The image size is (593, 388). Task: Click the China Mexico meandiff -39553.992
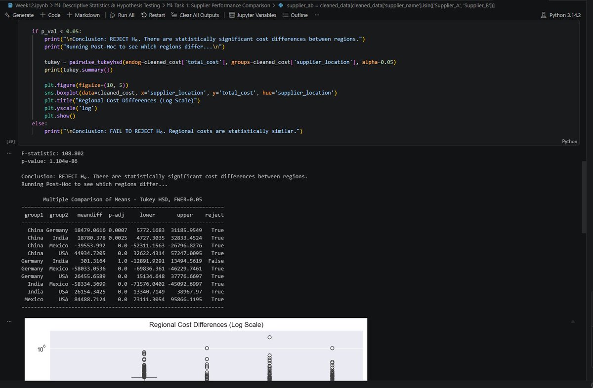tap(89, 245)
